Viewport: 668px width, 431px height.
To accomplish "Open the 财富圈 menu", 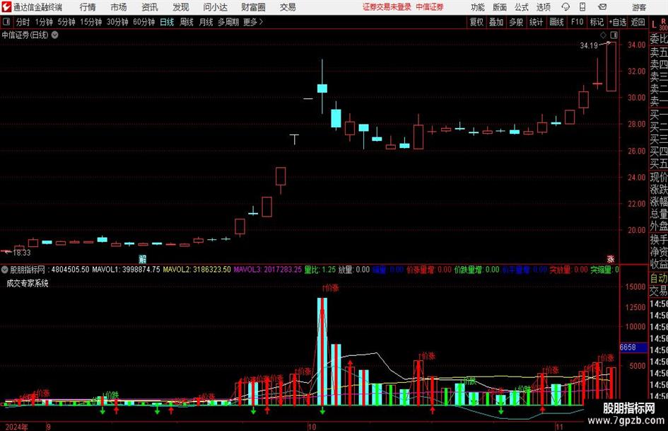I will (x=253, y=7).
